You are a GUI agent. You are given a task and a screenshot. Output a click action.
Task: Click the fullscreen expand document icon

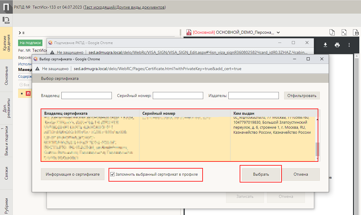coord(344,32)
